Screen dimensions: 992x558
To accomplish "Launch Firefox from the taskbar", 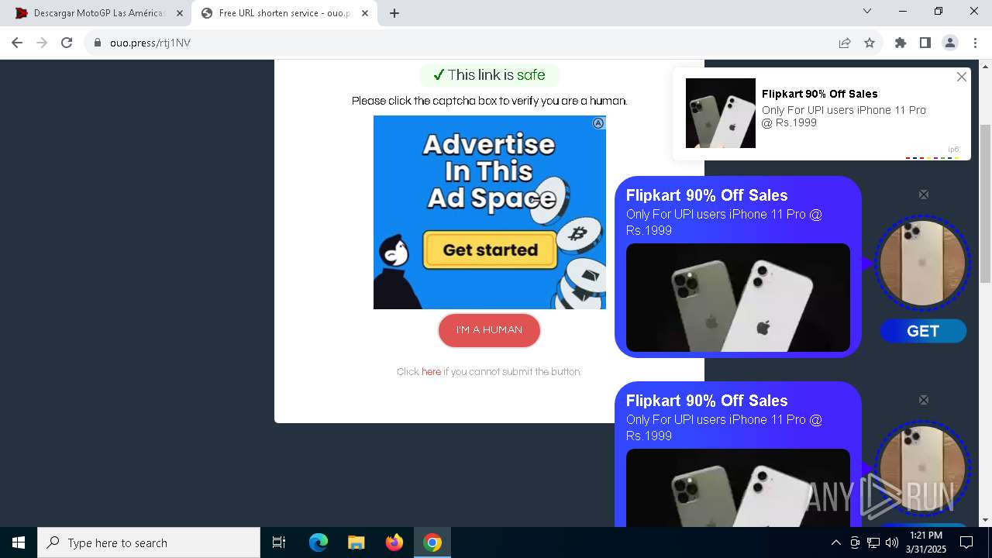I will pyautogui.click(x=394, y=542).
